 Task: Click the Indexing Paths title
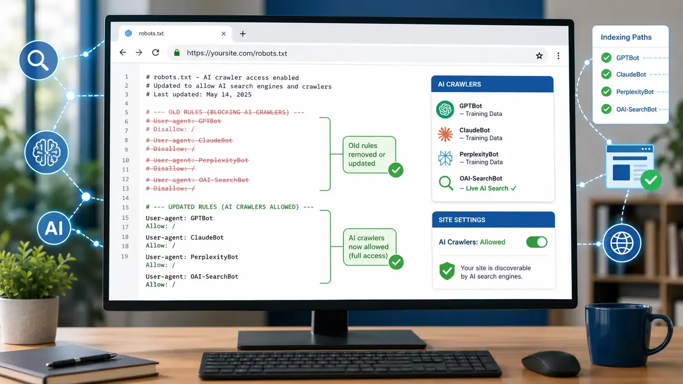pyautogui.click(x=626, y=37)
